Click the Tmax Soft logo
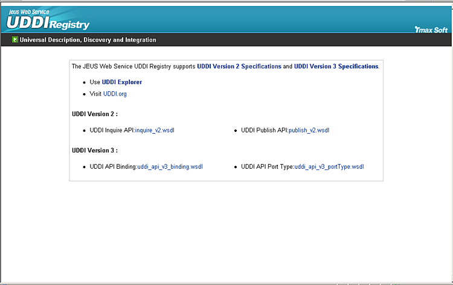 point(431,29)
